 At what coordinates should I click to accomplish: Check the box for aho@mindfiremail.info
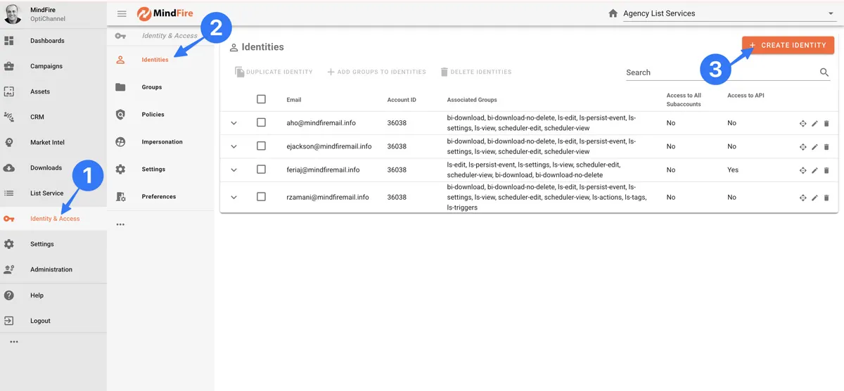coord(261,122)
